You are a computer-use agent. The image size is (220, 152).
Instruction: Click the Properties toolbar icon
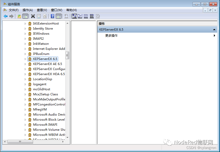point(39,16)
